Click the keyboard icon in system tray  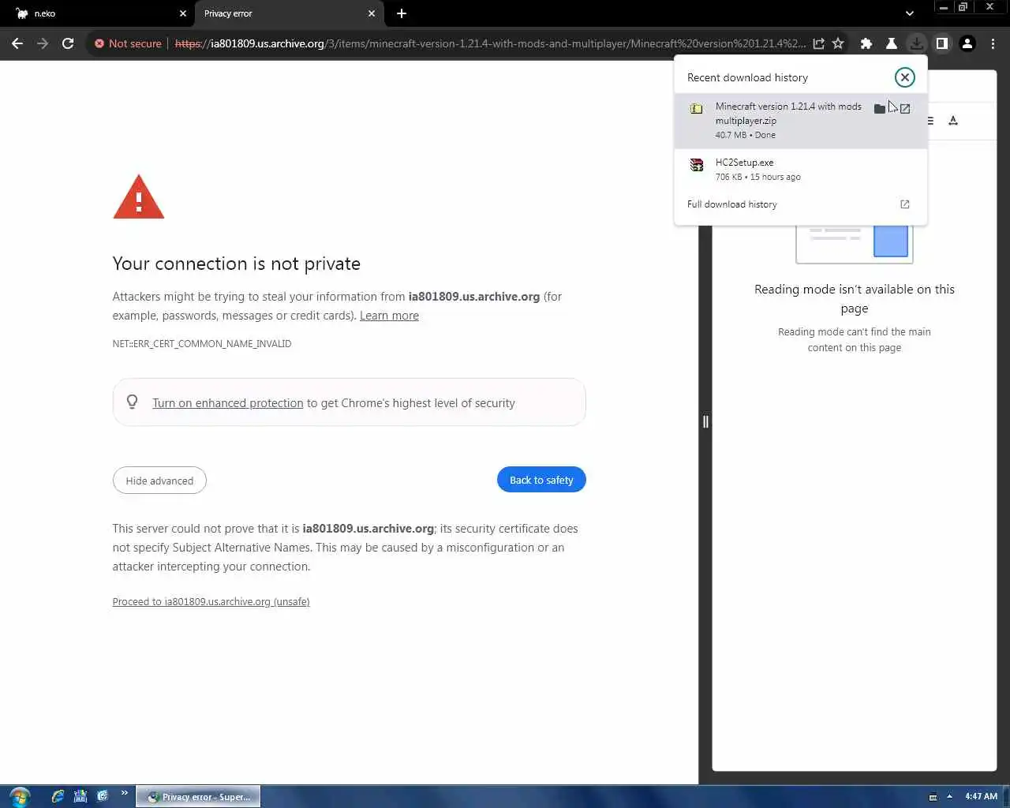(x=933, y=797)
